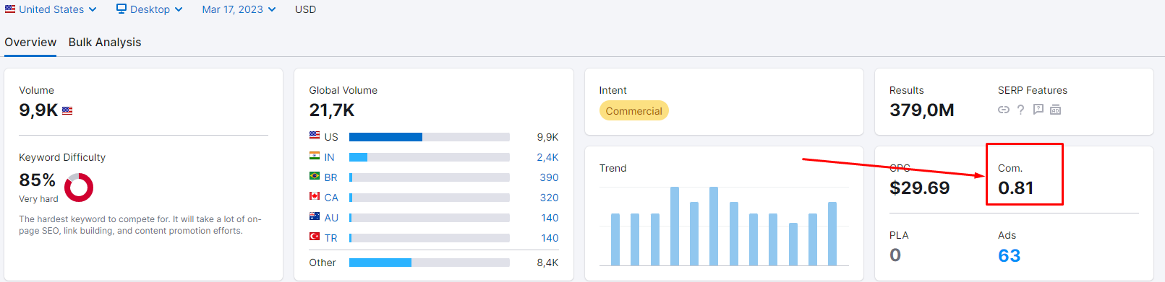Image resolution: width=1165 pixels, height=282 pixels.
Task: Click the Results value 379,0M
Action: [921, 110]
